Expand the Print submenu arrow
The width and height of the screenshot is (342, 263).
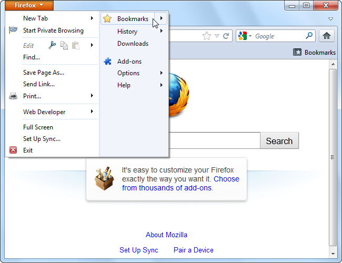(x=92, y=96)
